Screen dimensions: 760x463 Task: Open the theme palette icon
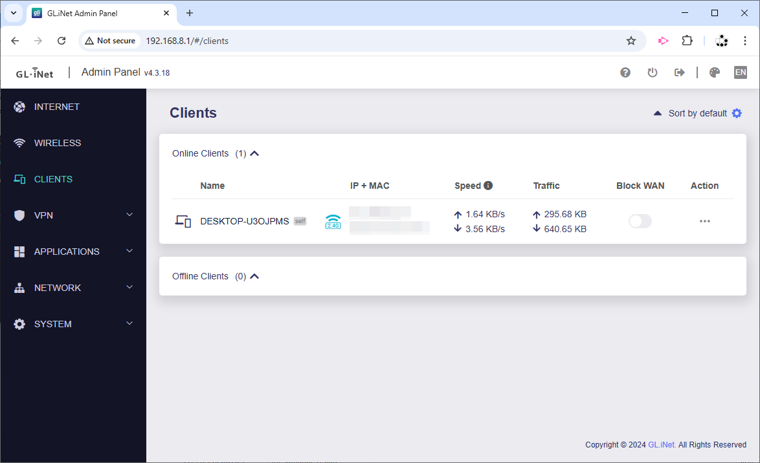coord(715,72)
